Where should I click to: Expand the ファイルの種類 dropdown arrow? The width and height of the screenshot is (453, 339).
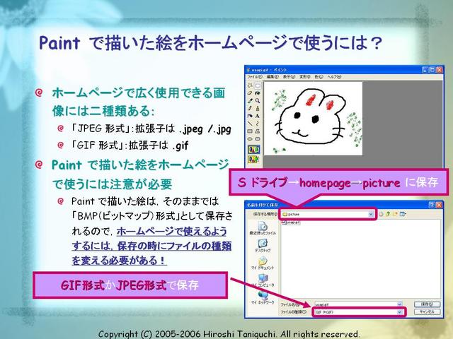coord(399,312)
